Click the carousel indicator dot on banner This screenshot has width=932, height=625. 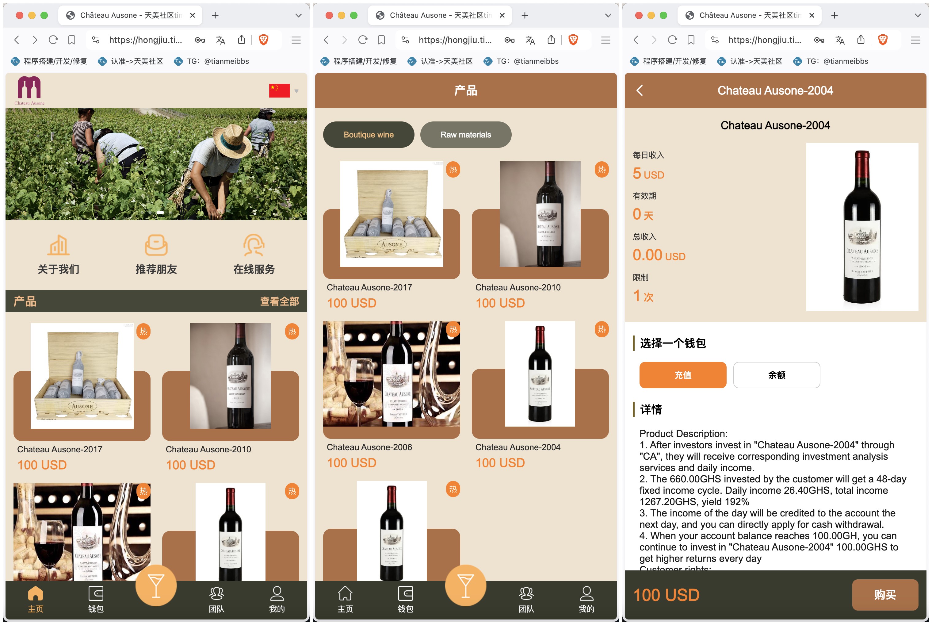[160, 213]
